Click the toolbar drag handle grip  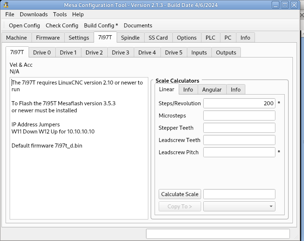click(4, 26)
